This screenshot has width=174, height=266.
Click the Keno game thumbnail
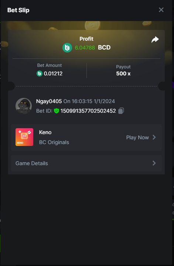tap(24, 137)
